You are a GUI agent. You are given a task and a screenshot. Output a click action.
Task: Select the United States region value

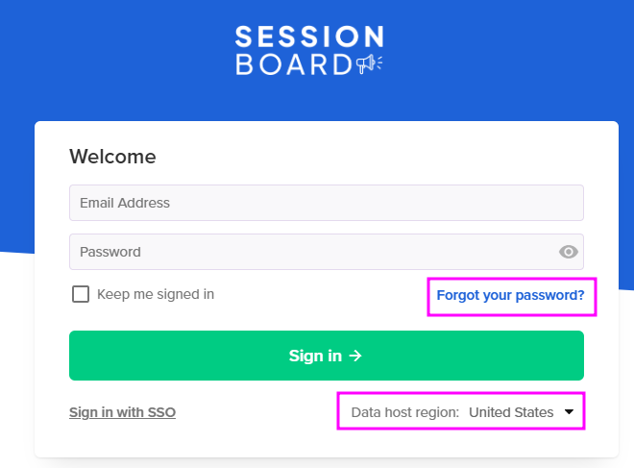(511, 412)
